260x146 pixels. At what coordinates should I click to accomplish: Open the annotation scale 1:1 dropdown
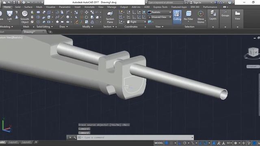pyautogui.click(x=229, y=143)
